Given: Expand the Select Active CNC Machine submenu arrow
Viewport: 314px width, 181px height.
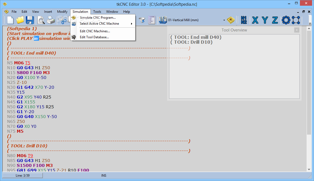Looking at the screenshot, I should (132, 24).
